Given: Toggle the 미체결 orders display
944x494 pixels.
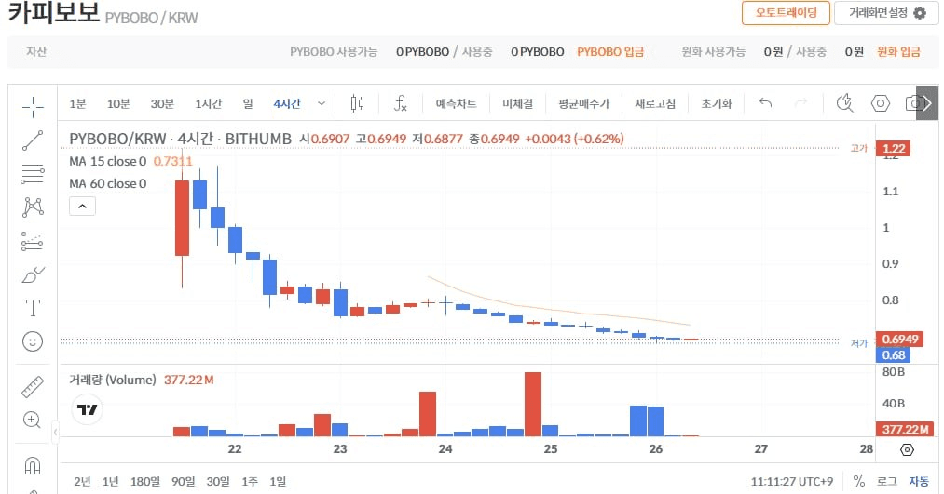Looking at the screenshot, I should coord(518,103).
